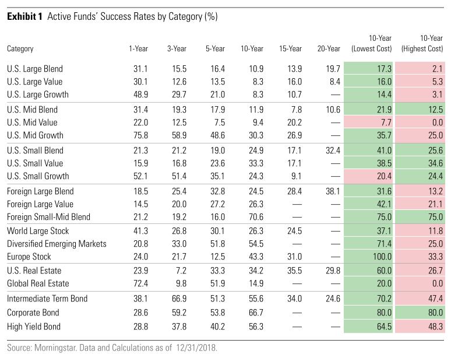Select the U.S. Mid Growth 1-Year value 75.8

(x=140, y=135)
